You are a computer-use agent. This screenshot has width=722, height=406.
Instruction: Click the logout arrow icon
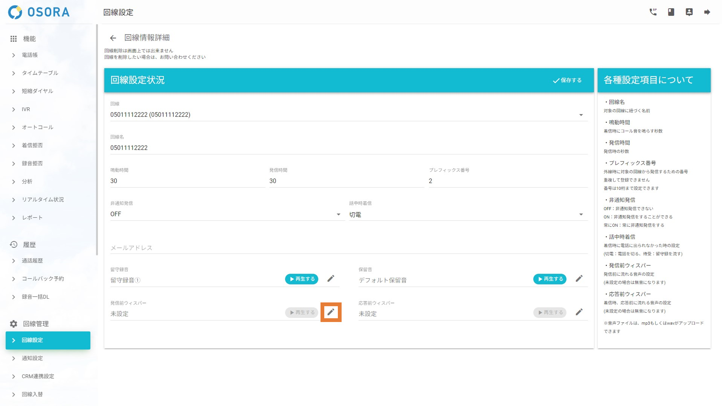[707, 12]
